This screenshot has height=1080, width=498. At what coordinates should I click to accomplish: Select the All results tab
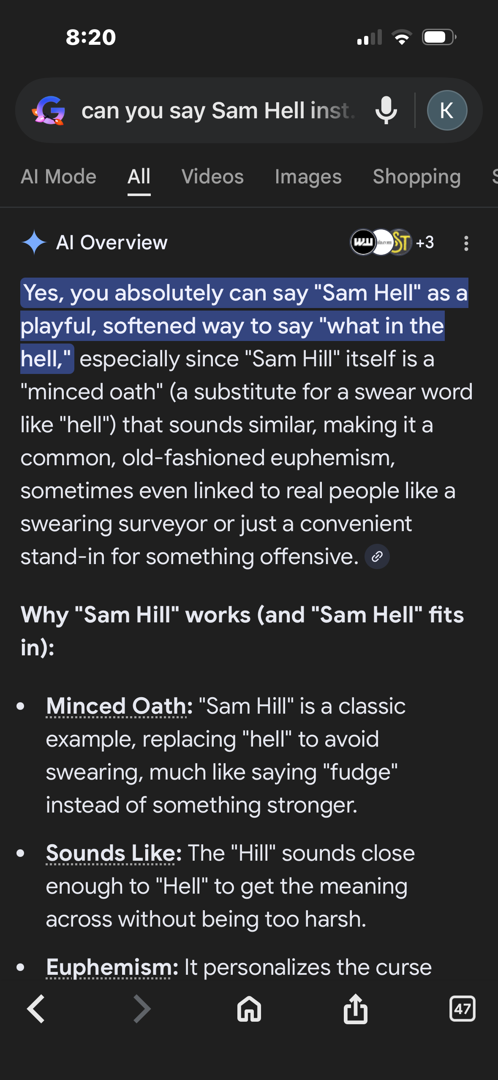tap(139, 177)
